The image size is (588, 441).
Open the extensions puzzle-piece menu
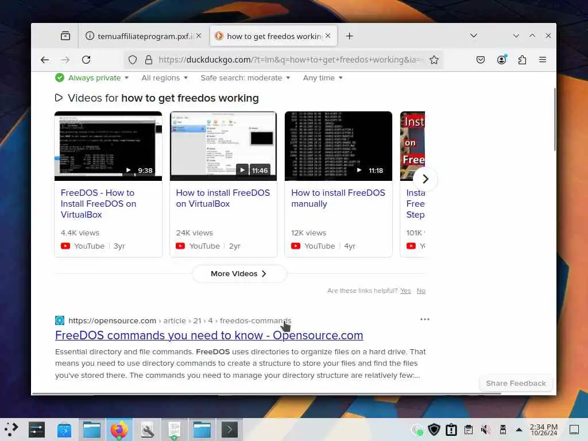coord(522,60)
